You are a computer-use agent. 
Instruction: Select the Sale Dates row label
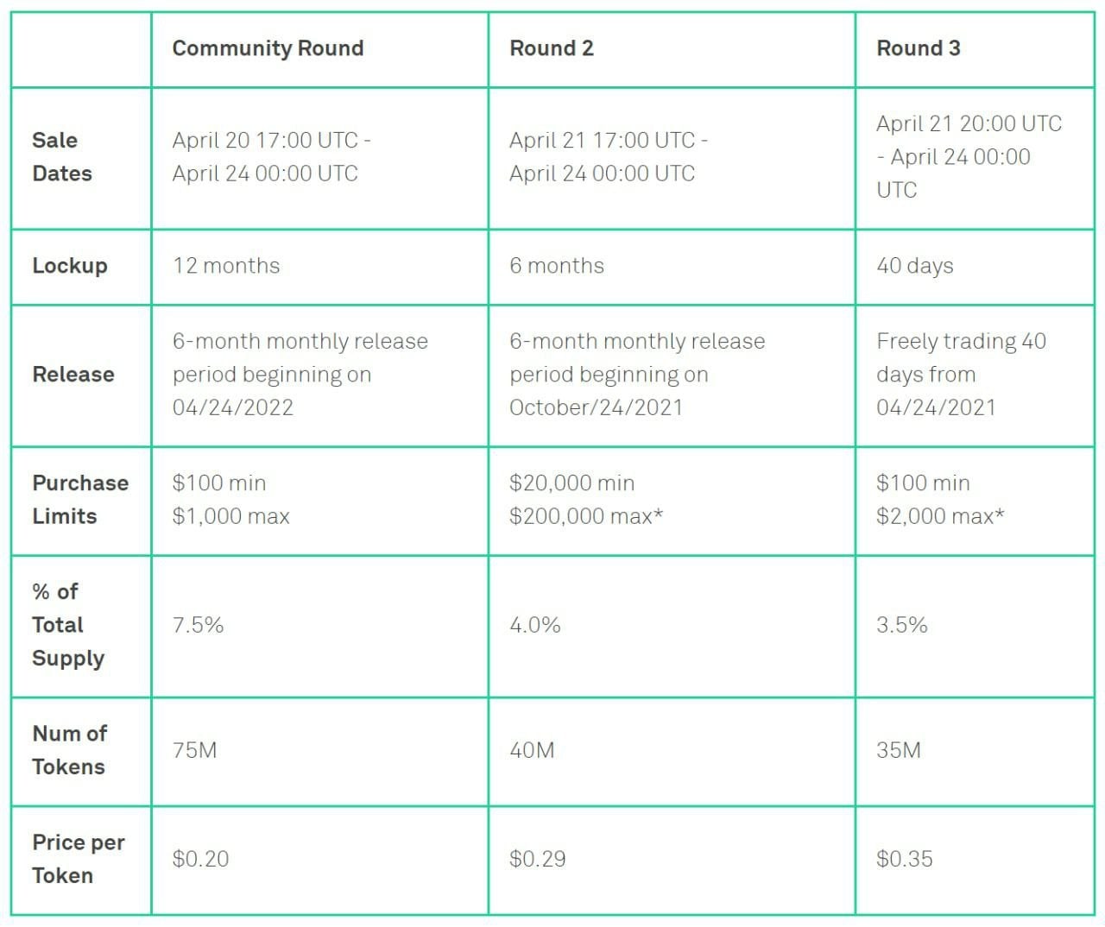pyautogui.click(x=62, y=157)
